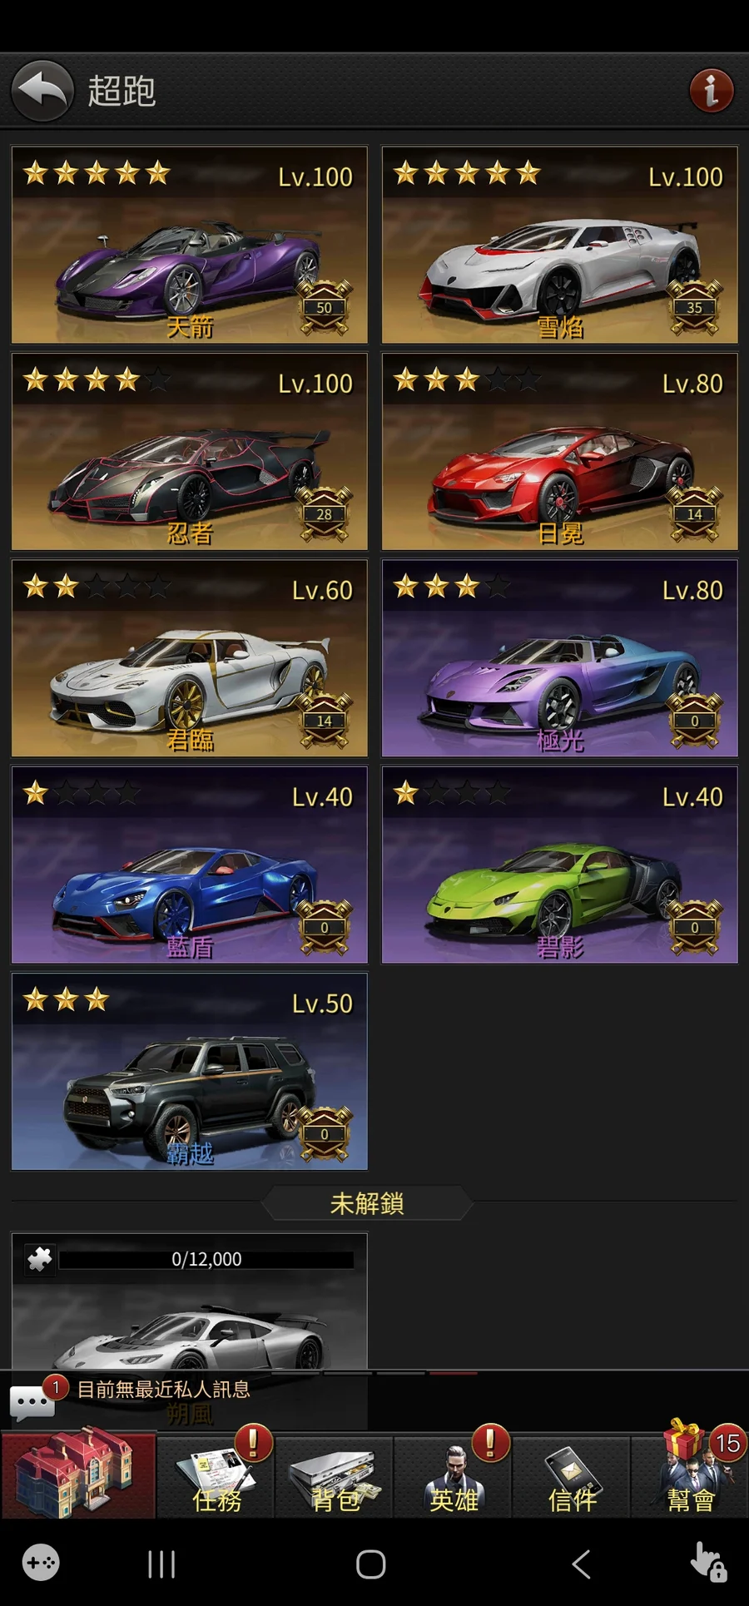The width and height of the screenshot is (749, 1606).
Task: Select the 碧影 green car card
Action: [560, 865]
